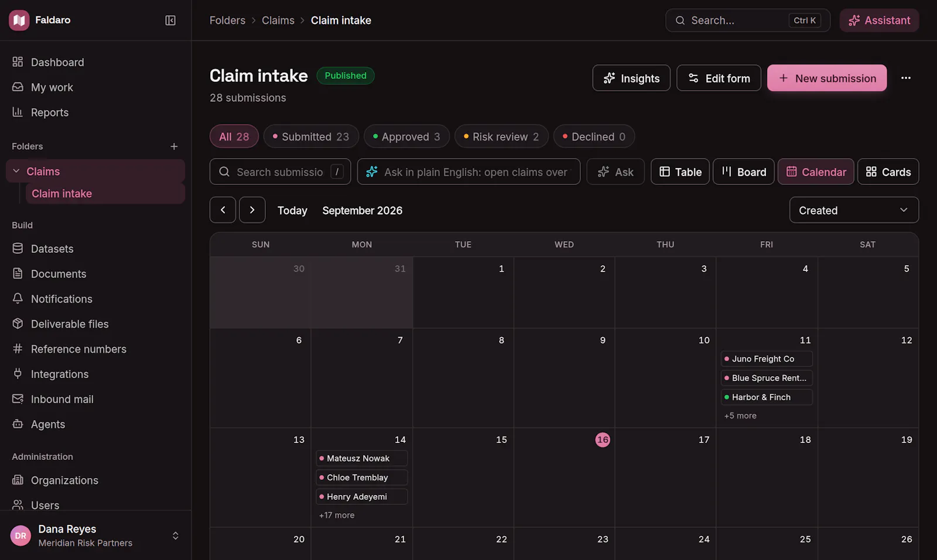Switch to Cards view
The image size is (937, 560).
888,172
